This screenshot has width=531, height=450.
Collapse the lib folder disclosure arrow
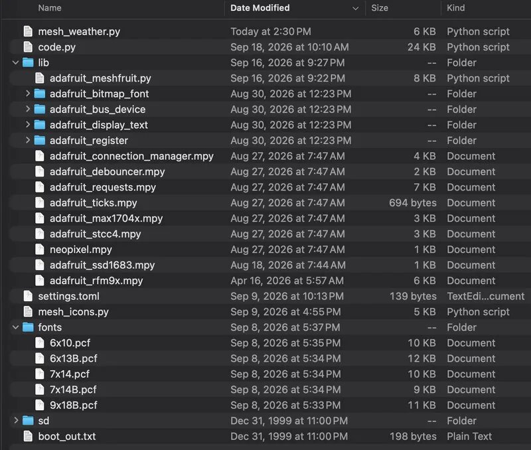coord(15,62)
